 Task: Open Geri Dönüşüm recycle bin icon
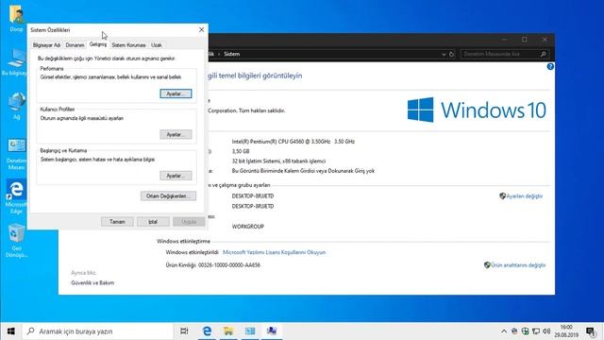[16, 241]
